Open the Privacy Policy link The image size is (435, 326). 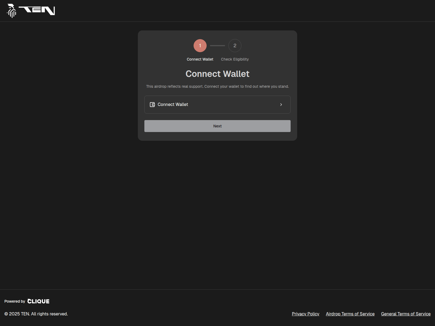pyautogui.click(x=305, y=314)
